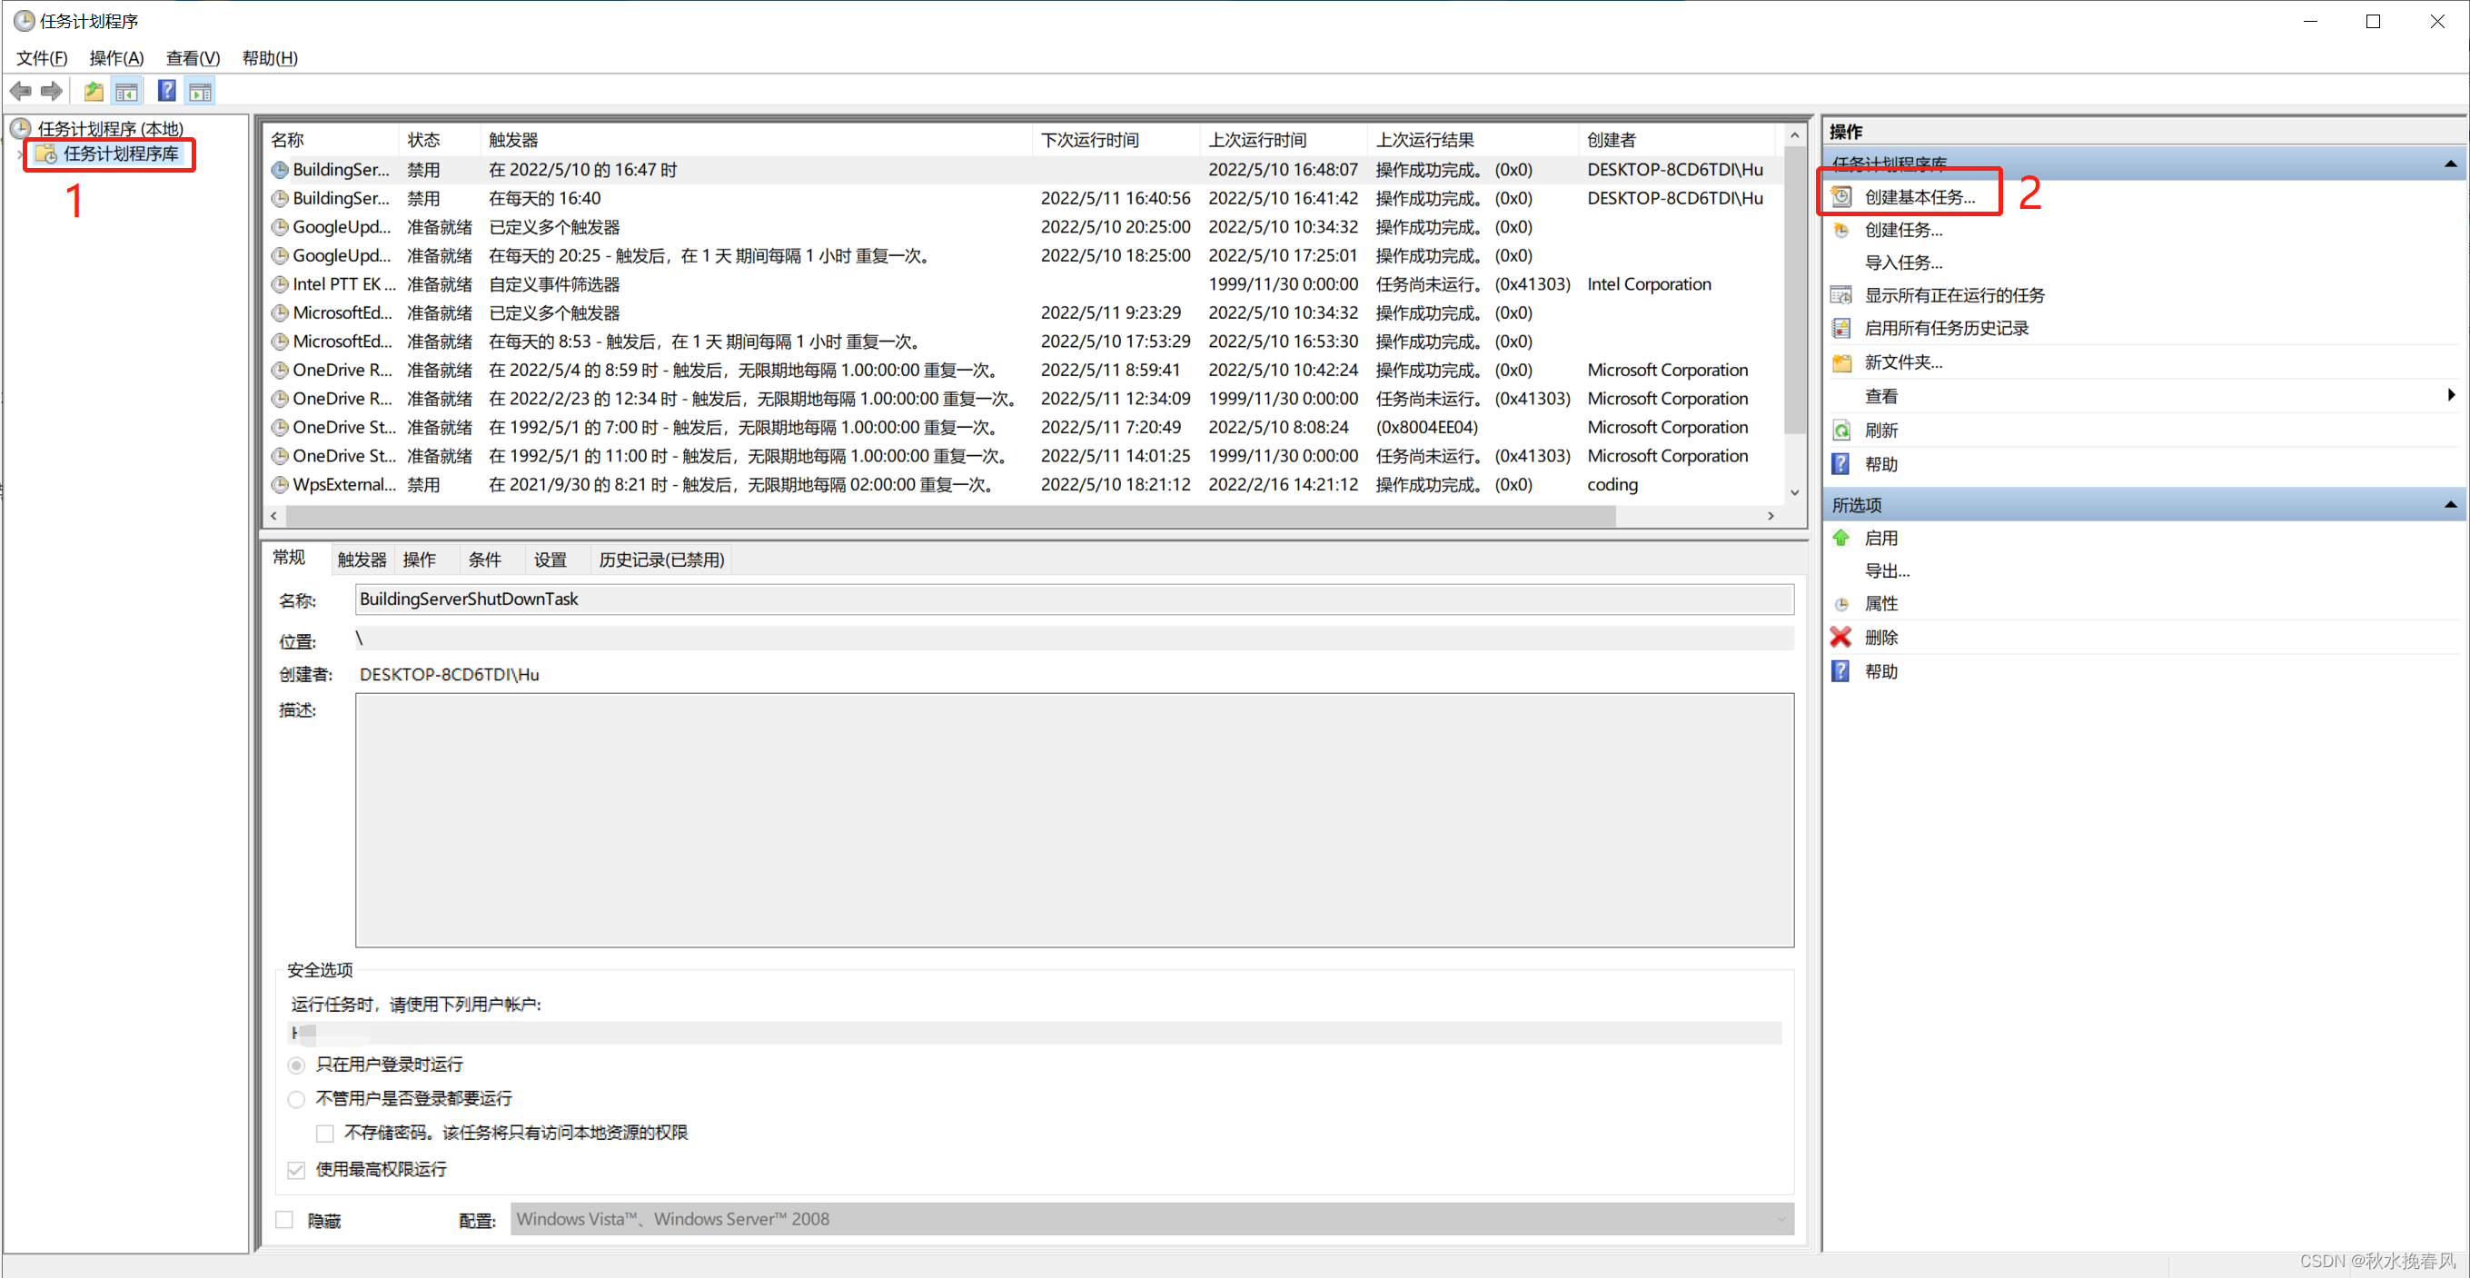Click the 任务计划程序库 folder icon in tree

click(46, 154)
